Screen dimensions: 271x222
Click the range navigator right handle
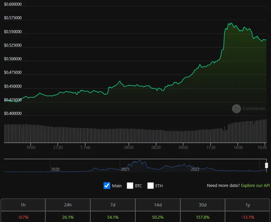pos(266,165)
